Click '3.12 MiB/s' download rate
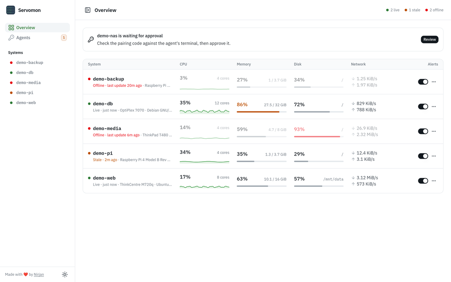 (x=367, y=178)
